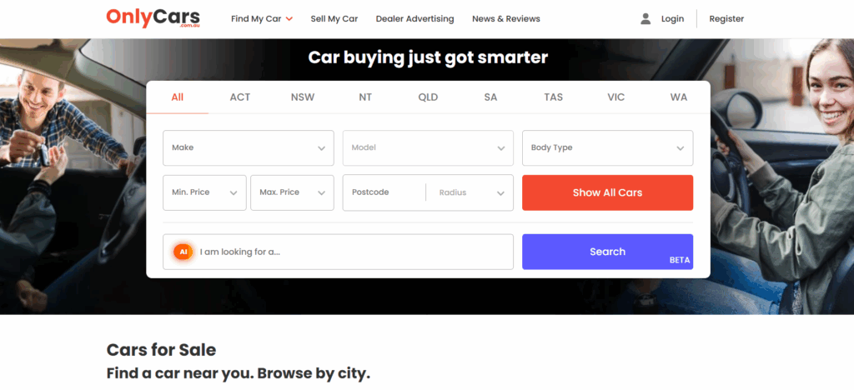Click the 'Cars for Sale' heading

click(x=161, y=350)
